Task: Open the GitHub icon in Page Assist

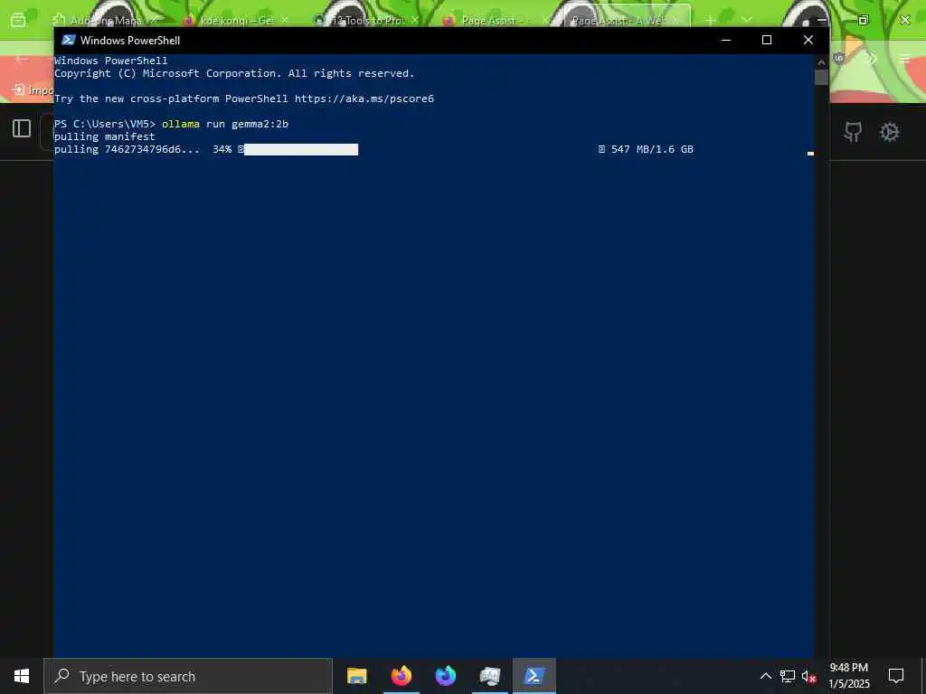Action: pos(853,132)
